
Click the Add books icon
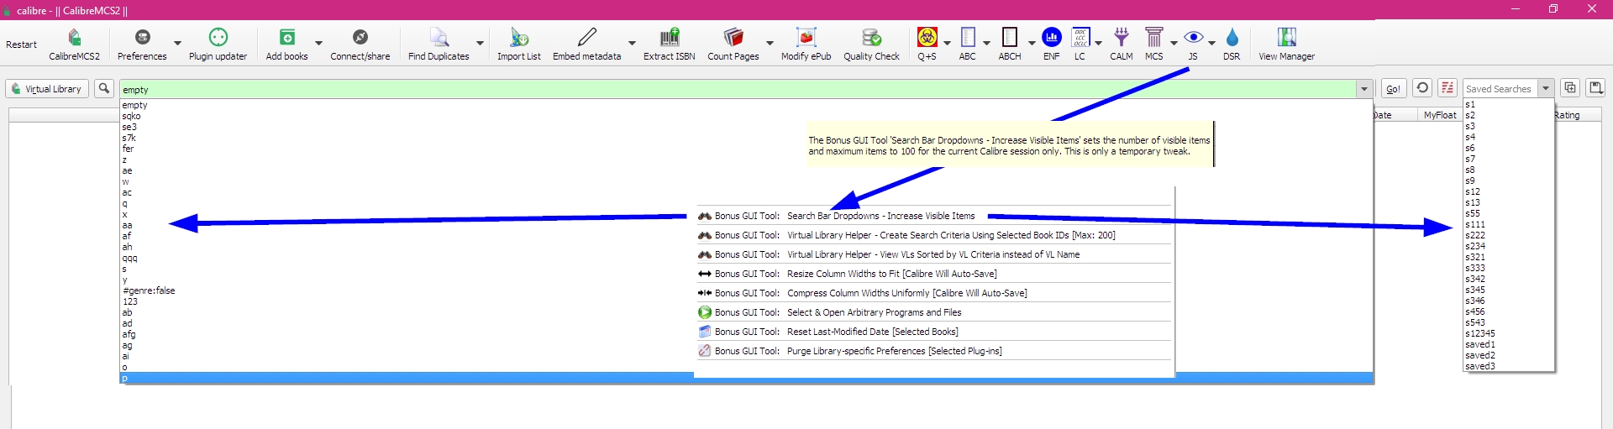point(286,37)
